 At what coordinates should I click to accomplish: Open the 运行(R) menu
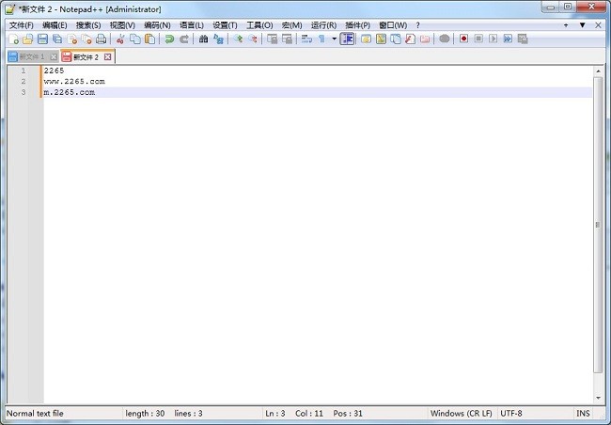(x=323, y=25)
